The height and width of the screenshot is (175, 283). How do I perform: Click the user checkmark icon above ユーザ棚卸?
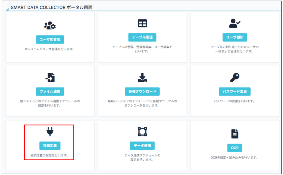click(235, 24)
